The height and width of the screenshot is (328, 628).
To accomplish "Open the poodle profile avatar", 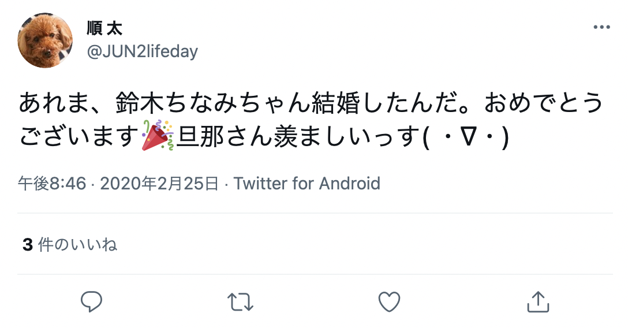I will click(x=45, y=40).
